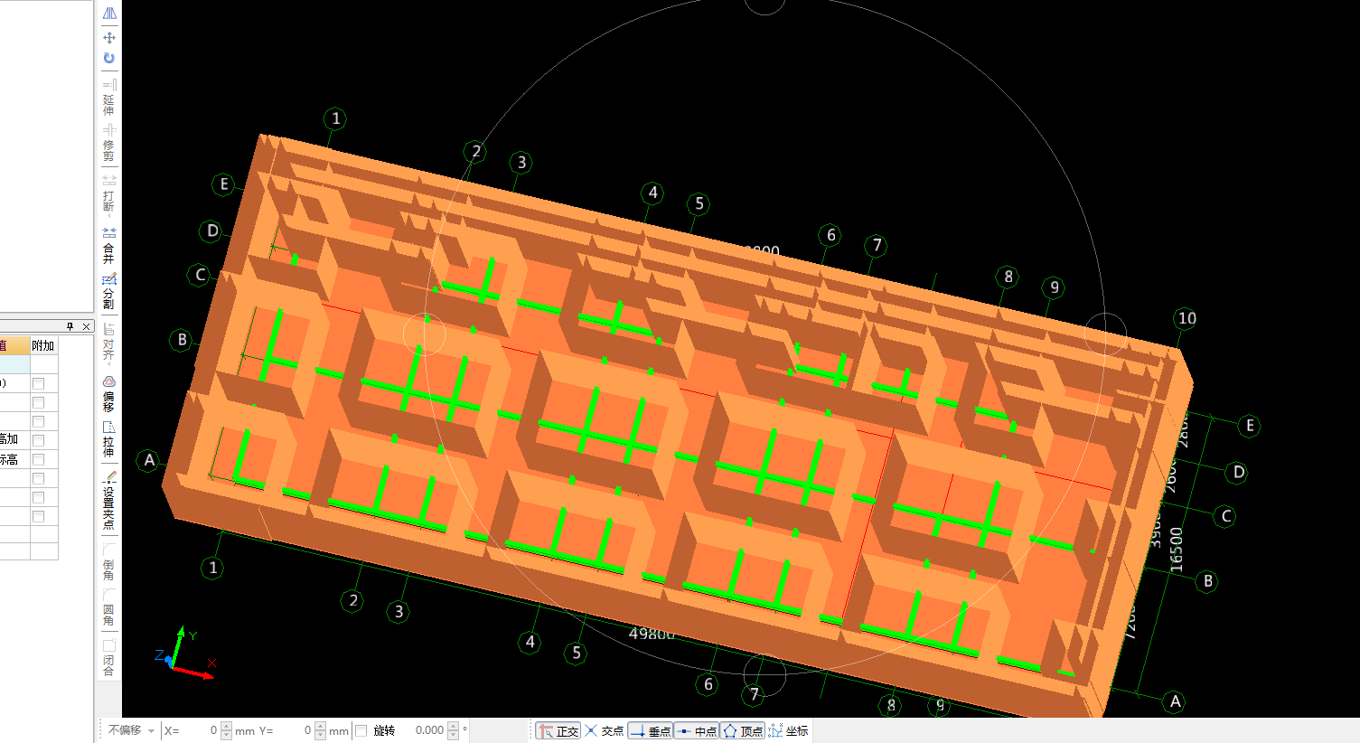Activate the 打断 (Break) tool
Image resolution: width=1360 pixels, height=743 pixels.
click(x=109, y=193)
